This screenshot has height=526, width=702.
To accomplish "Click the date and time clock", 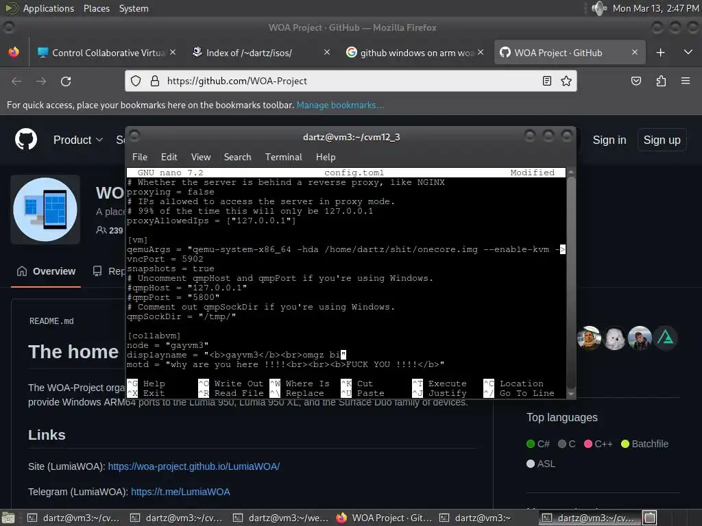I will pos(656,8).
